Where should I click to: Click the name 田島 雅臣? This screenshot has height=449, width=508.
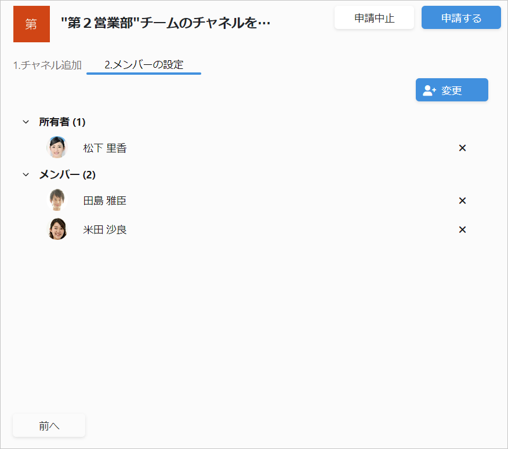pyautogui.click(x=104, y=200)
